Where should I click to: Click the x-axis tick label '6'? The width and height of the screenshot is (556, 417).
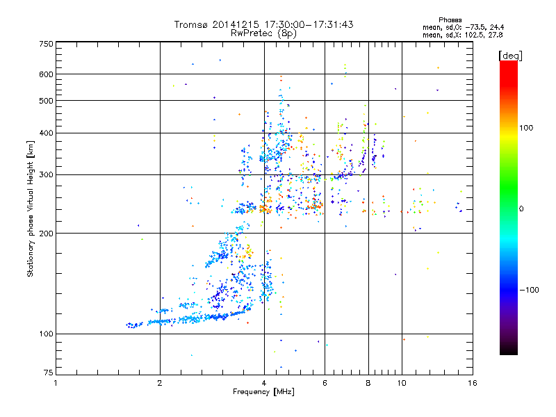pyautogui.click(x=325, y=383)
